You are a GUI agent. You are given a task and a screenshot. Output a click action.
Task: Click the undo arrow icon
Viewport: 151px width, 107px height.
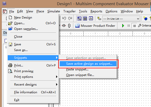(x=64, y=18)
